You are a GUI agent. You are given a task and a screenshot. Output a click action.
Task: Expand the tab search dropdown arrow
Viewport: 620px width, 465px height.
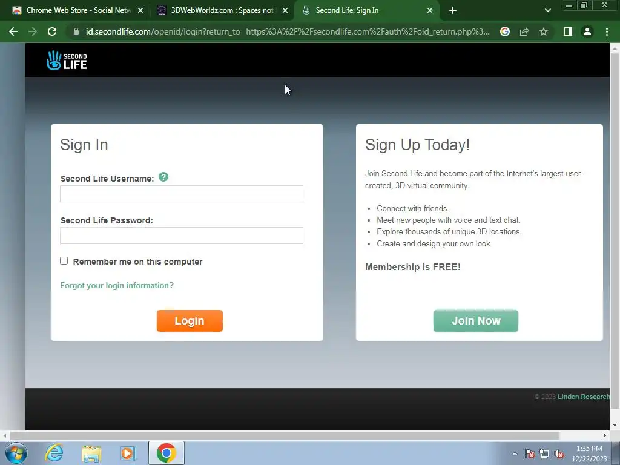click(x=547, y=10)
